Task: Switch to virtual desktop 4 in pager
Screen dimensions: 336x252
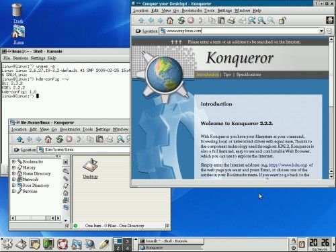Action: (x=127, y=248)
